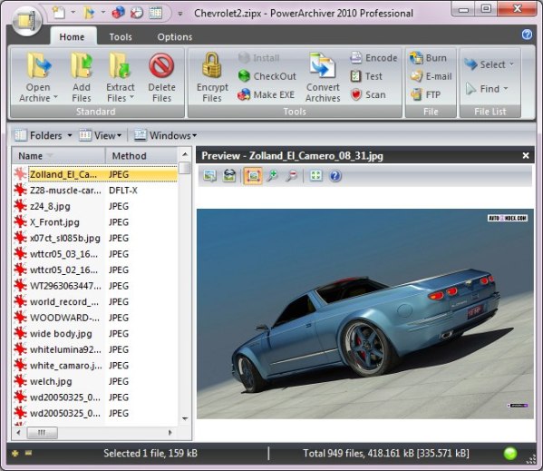Click the preview zoom out icon
Screen dimensions: 543x471
(x=292, y=176)
